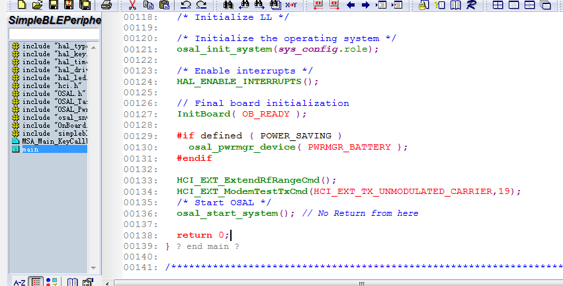563x286 pixels.
Task: Select include "hal_tim symbol entry
Action: pos(48,62)
